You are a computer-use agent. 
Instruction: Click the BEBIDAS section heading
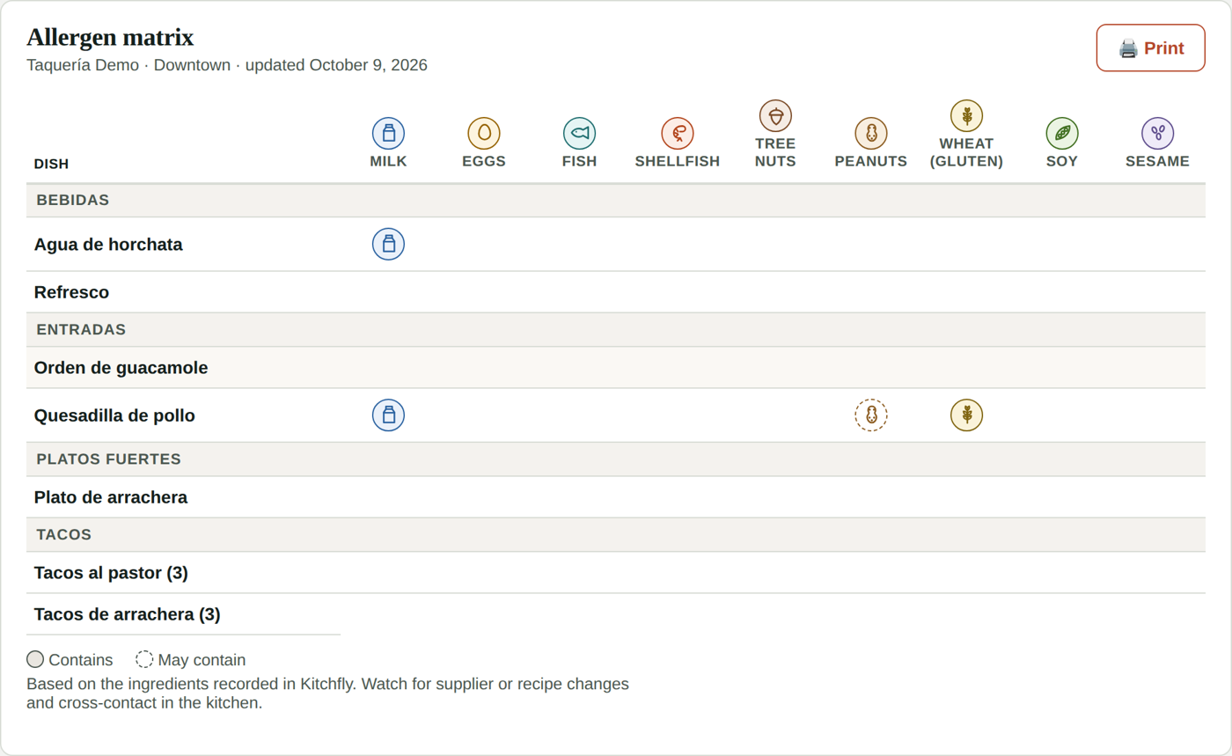click(73, 200)
